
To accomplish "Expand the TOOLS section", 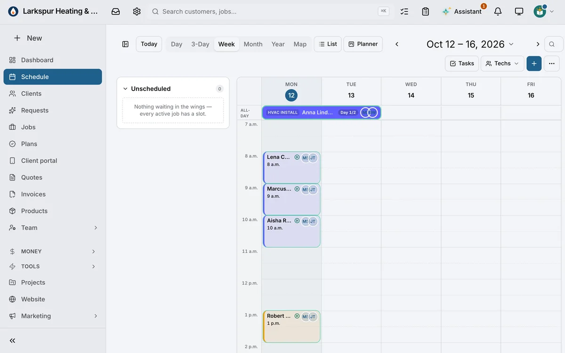I will pyautogui.click(x=53, y=266).
